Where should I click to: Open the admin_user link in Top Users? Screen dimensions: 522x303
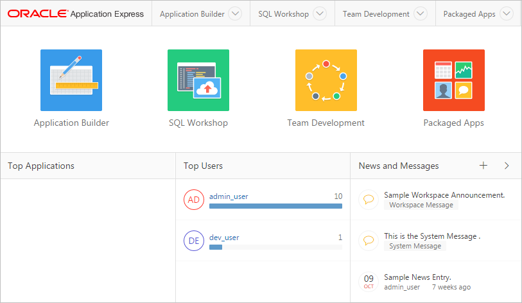[229, 196]
